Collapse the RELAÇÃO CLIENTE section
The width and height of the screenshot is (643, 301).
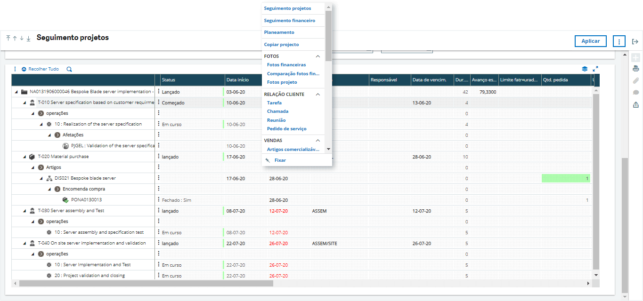[318, 95]
